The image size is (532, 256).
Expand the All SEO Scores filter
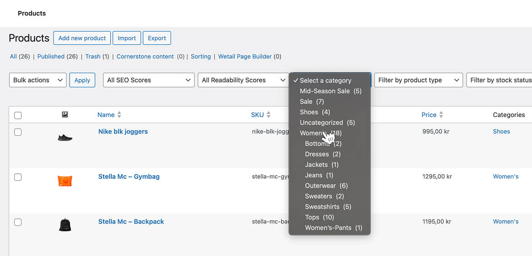coord(149,80)
